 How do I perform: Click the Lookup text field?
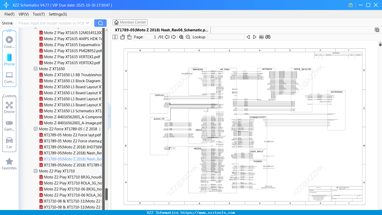226,37
